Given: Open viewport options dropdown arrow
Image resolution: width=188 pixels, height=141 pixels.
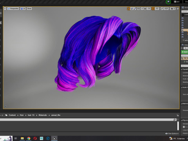Looking at the screenshot, I should pos(5,9).
